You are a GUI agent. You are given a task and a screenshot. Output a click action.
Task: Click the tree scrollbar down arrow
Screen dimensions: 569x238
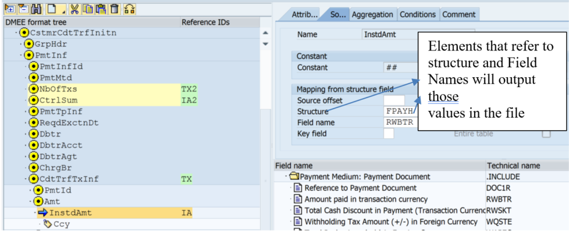[x=265, y=44]
